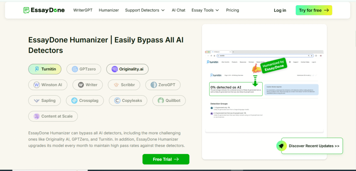Select the Crossplag detector chip
Screen dimensions: 356x171
(x=85, y=100)
